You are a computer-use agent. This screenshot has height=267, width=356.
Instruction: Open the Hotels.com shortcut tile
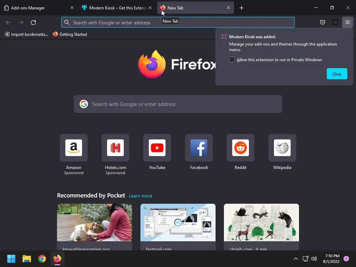[x=115, y=148]
